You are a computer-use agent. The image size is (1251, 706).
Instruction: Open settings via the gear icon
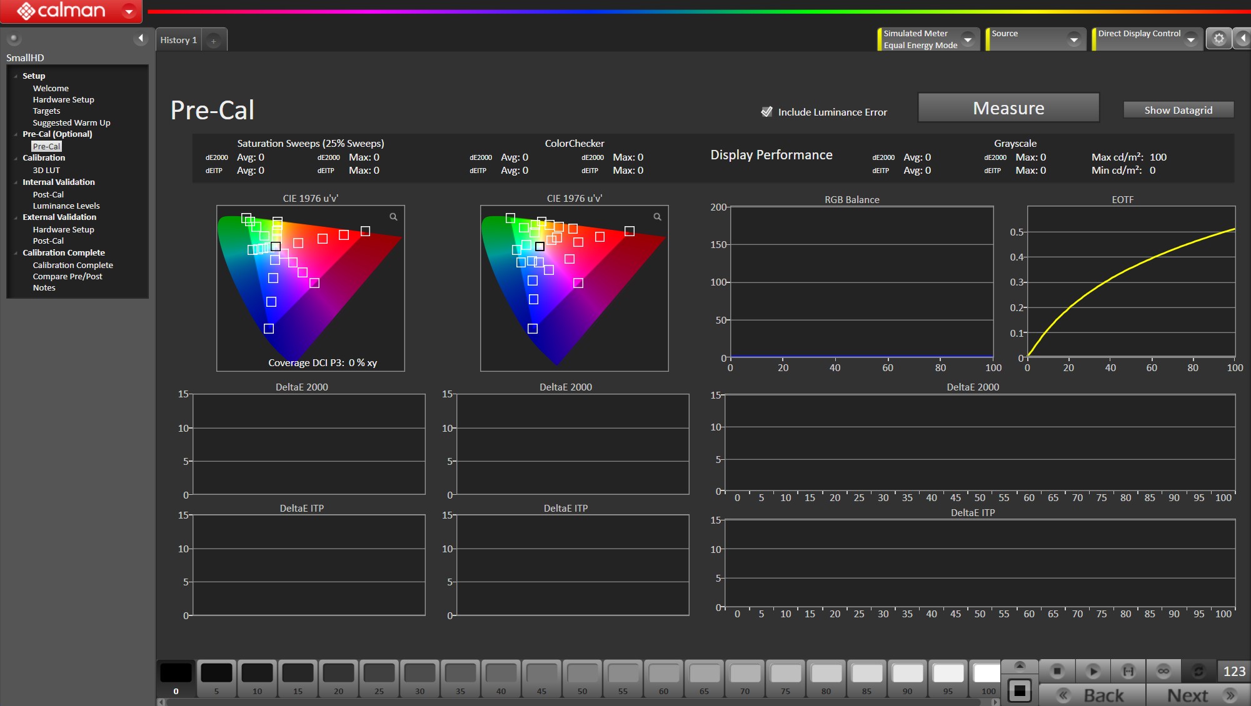[1218, 39]
